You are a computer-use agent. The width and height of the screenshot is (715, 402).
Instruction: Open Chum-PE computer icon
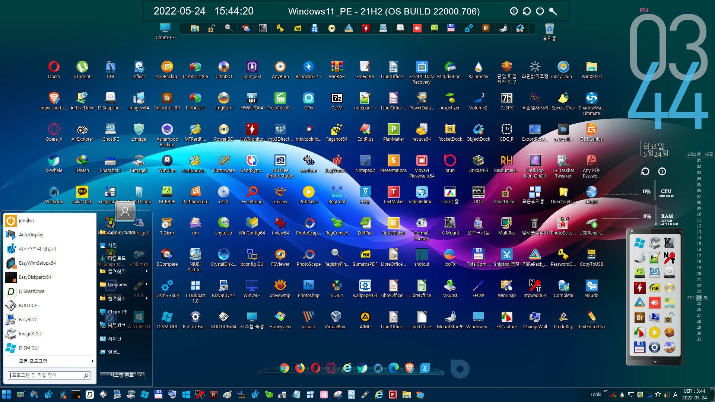pyautogui.click(x=165, y=31)
